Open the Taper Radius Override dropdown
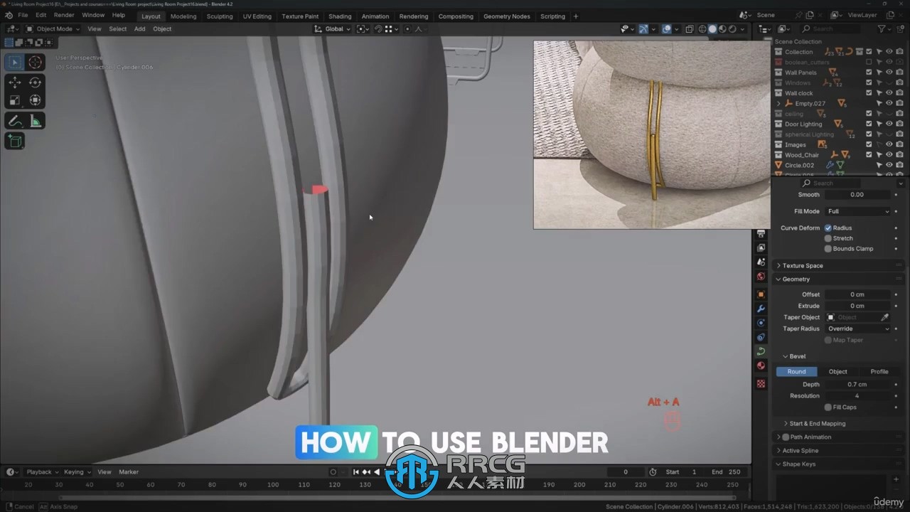Image resolution: width=910 pixels, height=512 pixels. coord(858,329)
